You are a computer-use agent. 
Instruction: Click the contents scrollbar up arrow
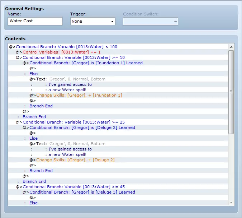[231, 47]
